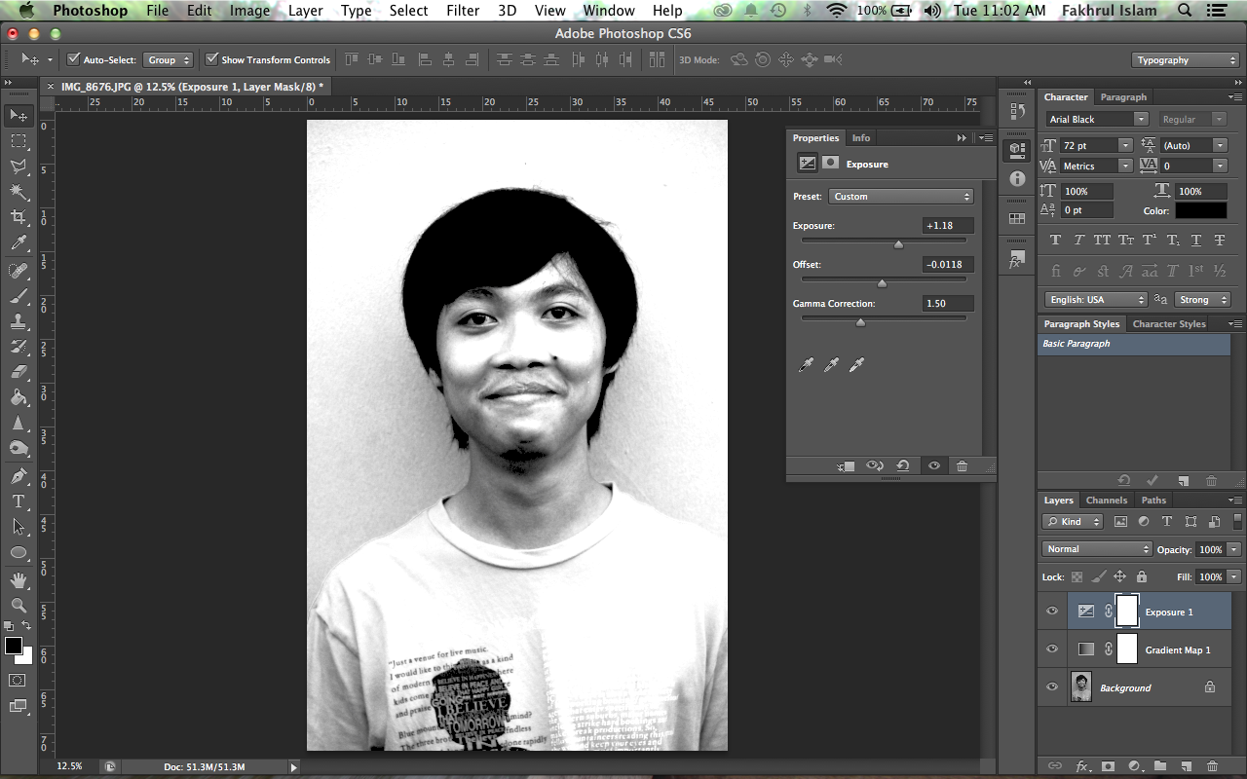Pick the Magic Wand tool
This screenshot has width=1247, height=779.
19,192
